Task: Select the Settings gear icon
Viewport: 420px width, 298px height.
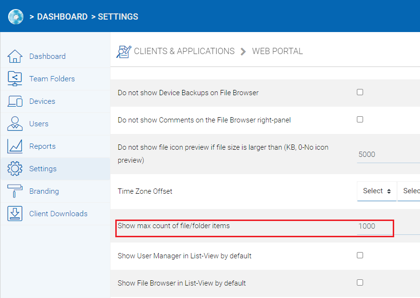Action: (15, 169)
